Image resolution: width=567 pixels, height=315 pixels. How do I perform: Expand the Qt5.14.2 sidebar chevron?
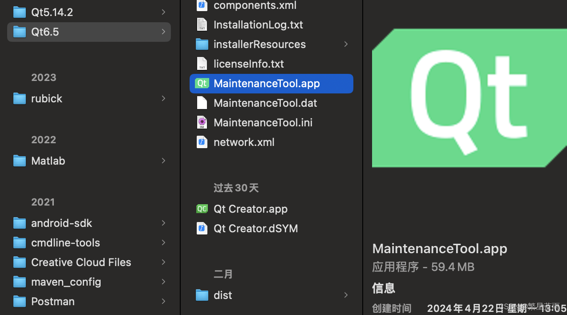pyautogui.click(x=163, y=12)
